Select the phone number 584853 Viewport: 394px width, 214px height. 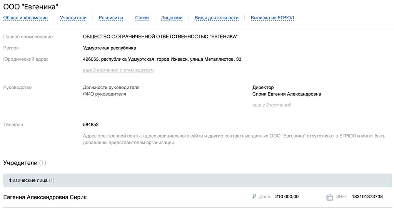click(x=91, y=125)
